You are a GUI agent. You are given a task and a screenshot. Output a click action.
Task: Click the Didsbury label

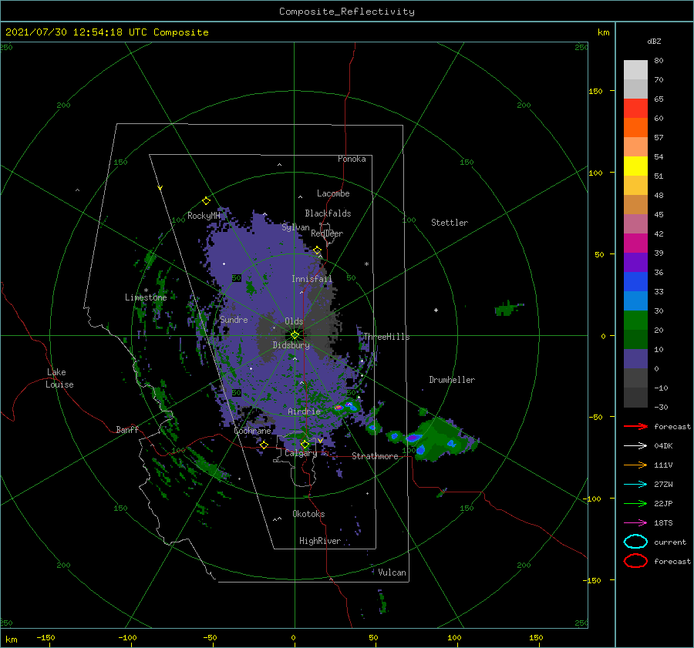click(x=291, y=345)
